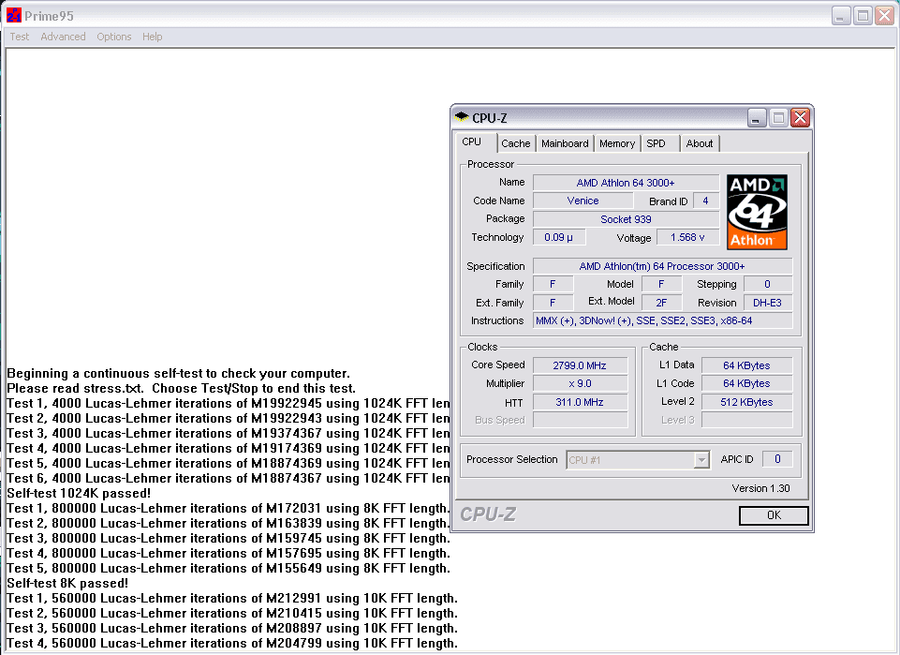Minimize the CPU-Z window

click(x=757, y=118)
